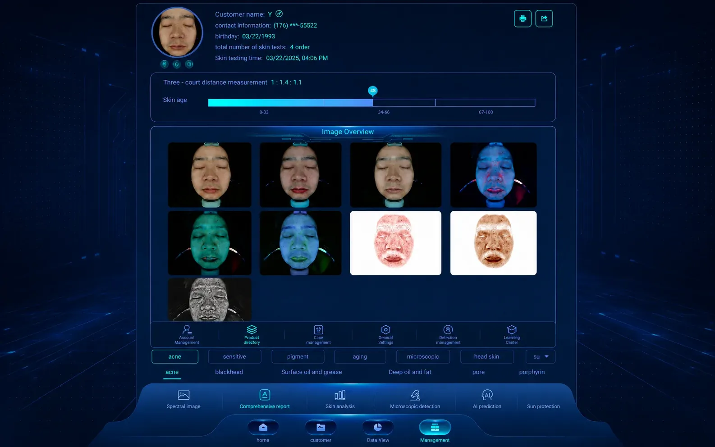Image resolution: width=715 pixels, height=447 pixels.
Task: Open General Settings
Action: (385, 334)
